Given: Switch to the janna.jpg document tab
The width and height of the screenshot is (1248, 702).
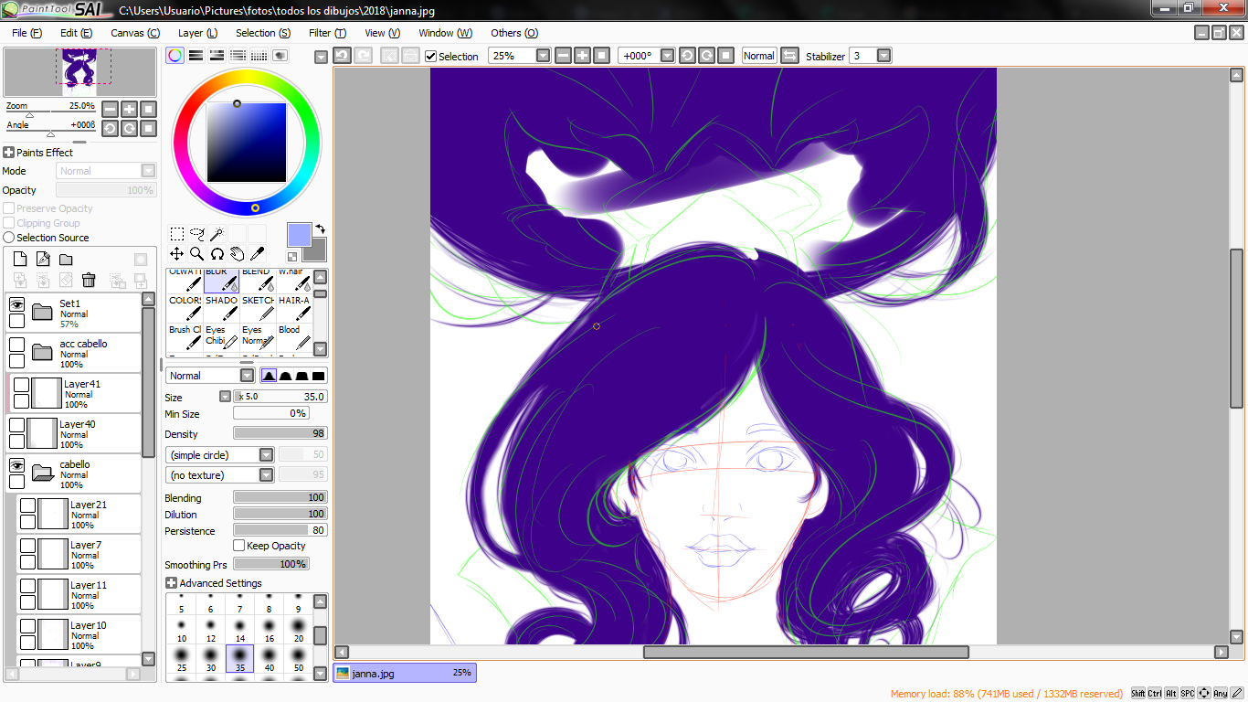Looking at the screenshot, I should 404,673.
